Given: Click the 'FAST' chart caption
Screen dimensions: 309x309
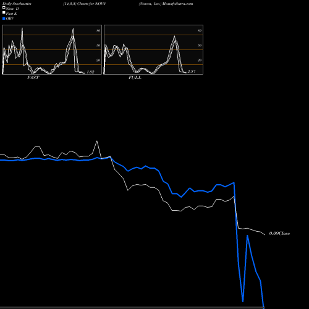Looking at the screenshot, I should pos(33,78).
